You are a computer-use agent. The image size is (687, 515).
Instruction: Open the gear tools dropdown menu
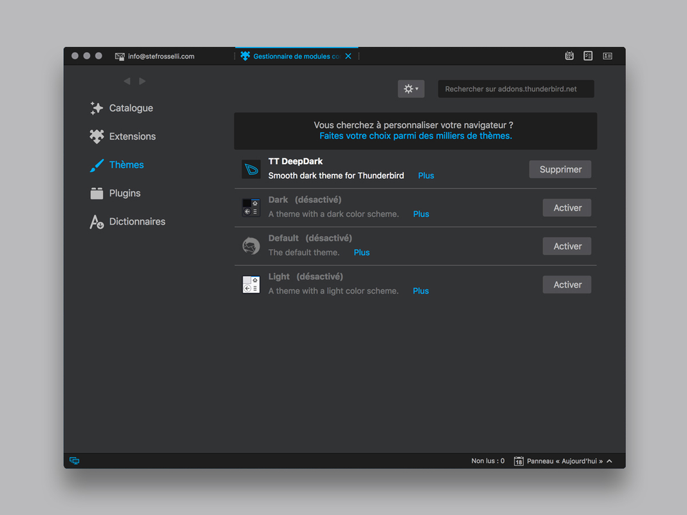coord(411,89)
